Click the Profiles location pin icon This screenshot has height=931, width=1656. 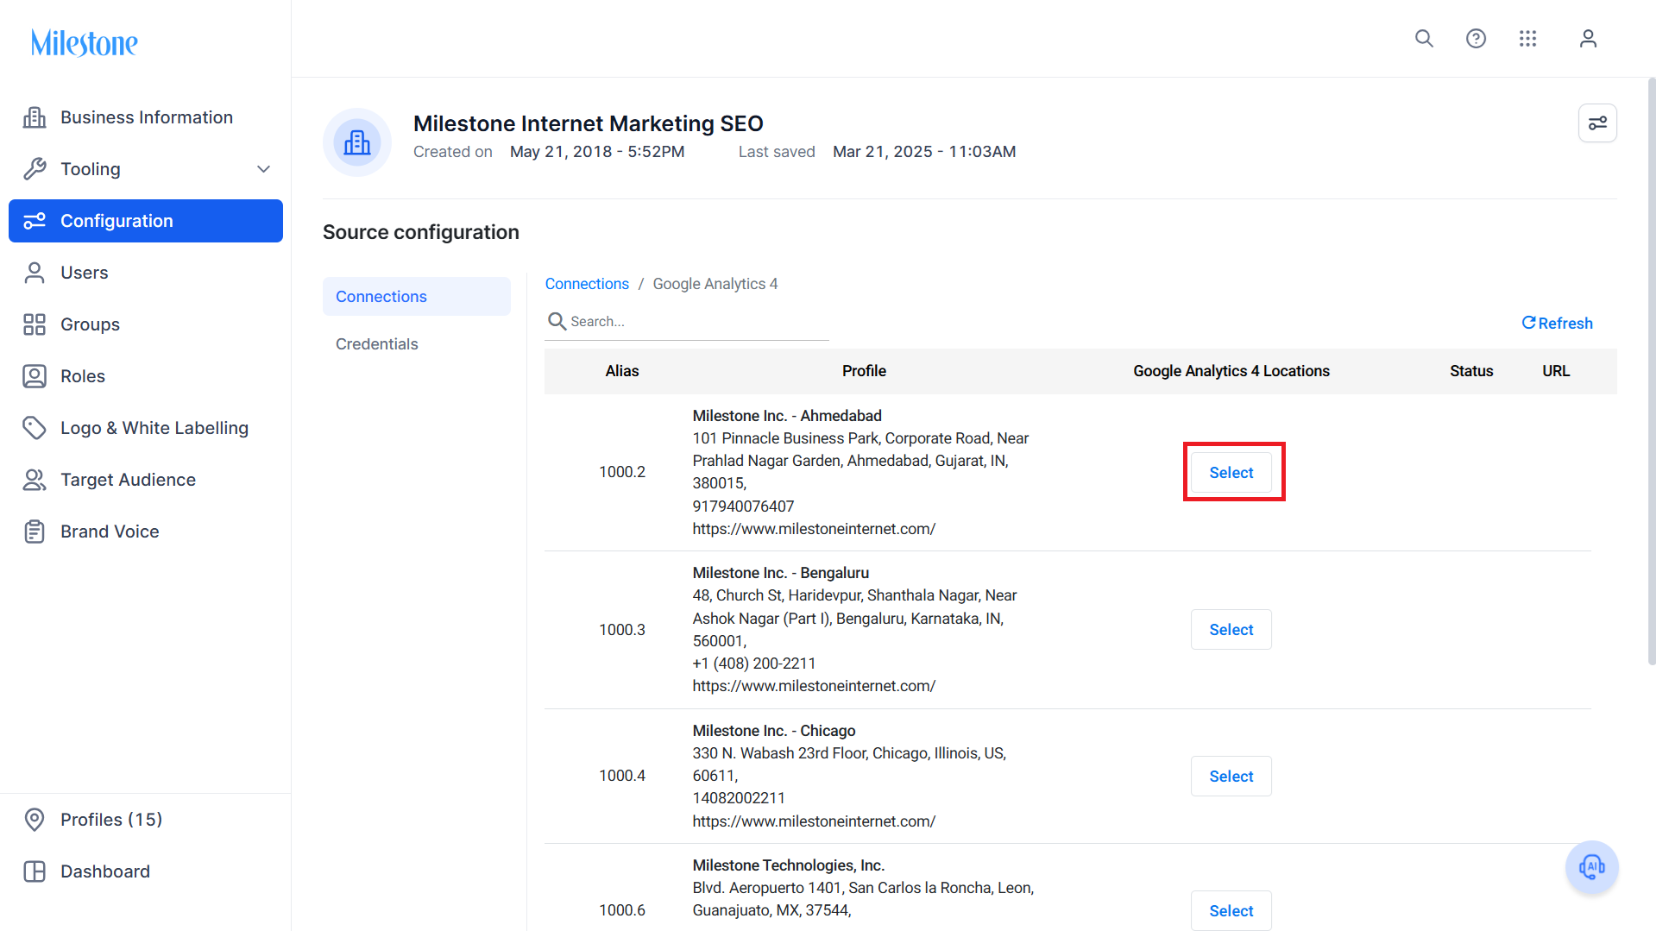tap(35, 820)
